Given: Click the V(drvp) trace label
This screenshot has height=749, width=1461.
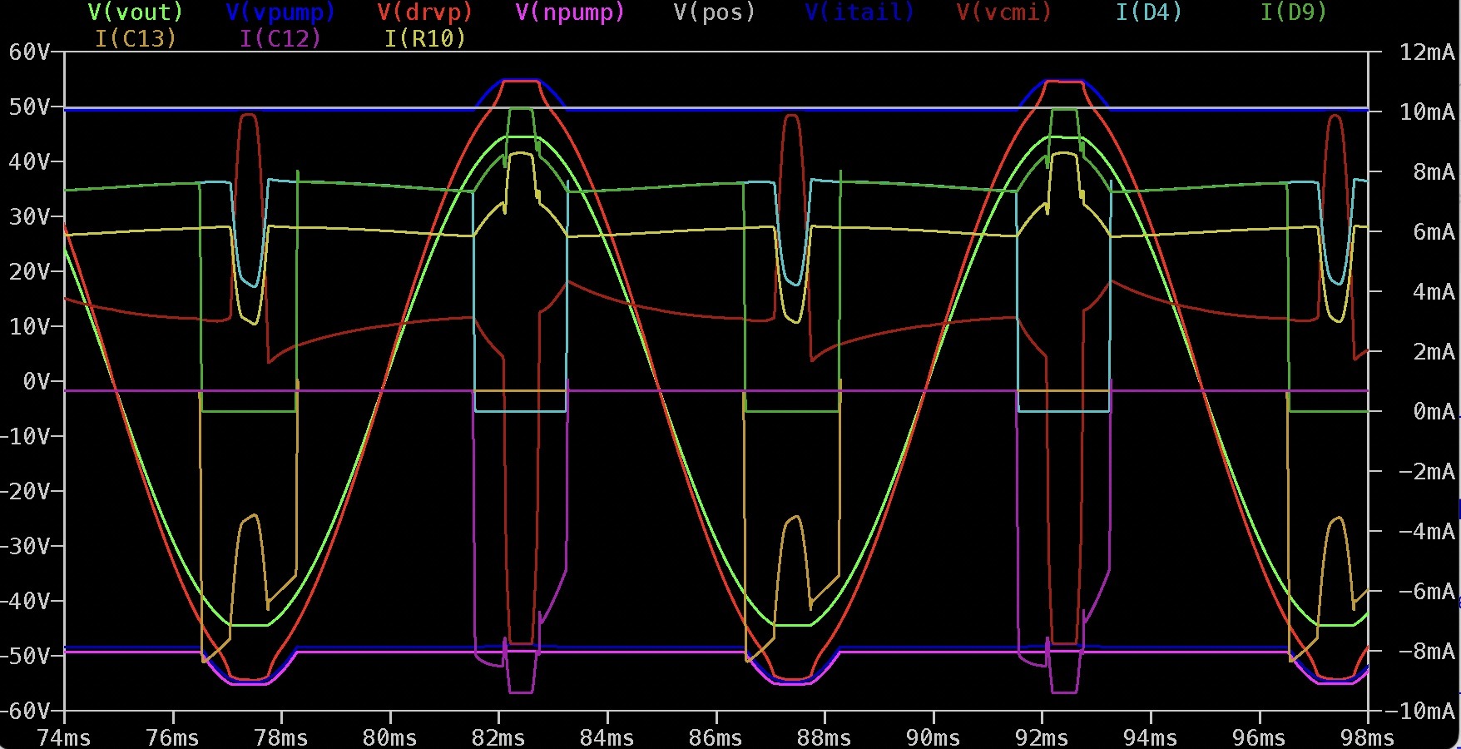Looking at the screenshot, I should (x=424, y=12).
